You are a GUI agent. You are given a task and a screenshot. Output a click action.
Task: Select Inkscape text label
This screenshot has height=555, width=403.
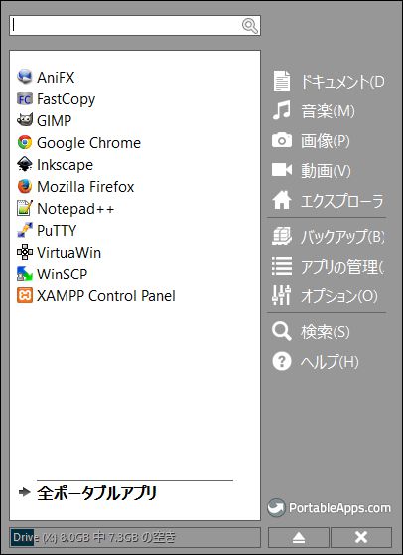click(65, 165)
